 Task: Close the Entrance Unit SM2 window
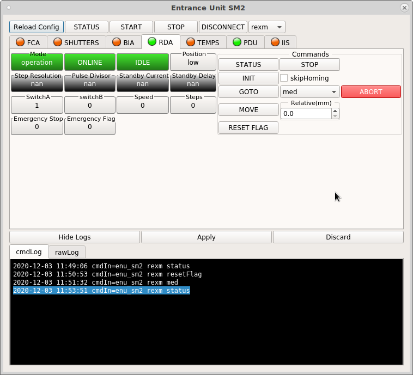coord(404,8)
